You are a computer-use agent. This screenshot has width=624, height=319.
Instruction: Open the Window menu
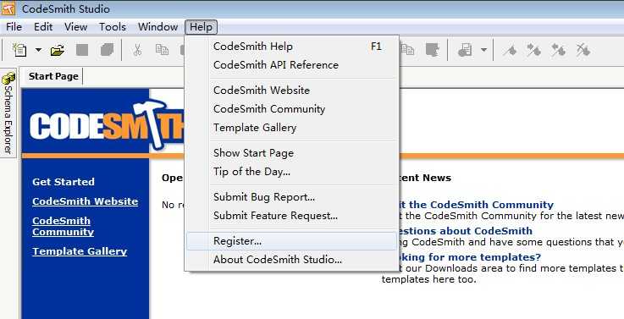[x=157, y=27]
